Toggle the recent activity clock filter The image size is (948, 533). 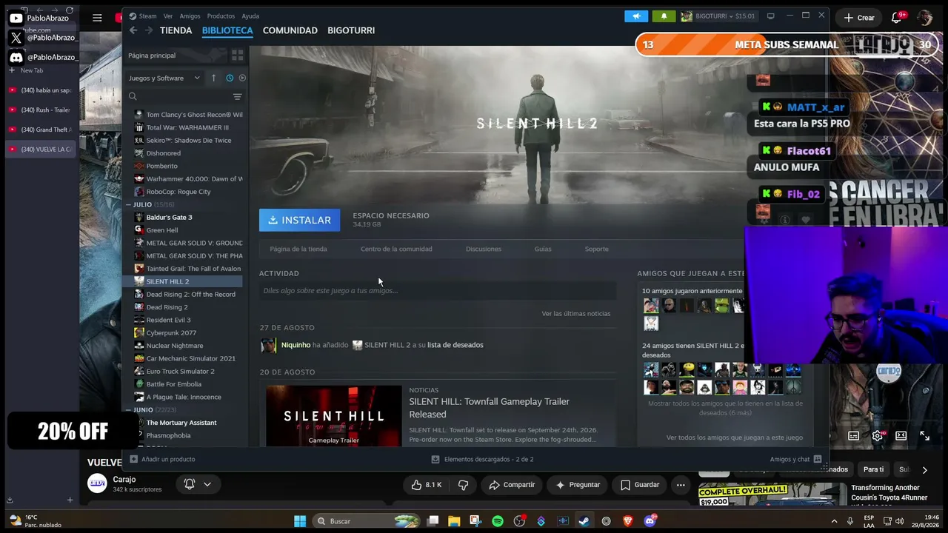point(230,78)
